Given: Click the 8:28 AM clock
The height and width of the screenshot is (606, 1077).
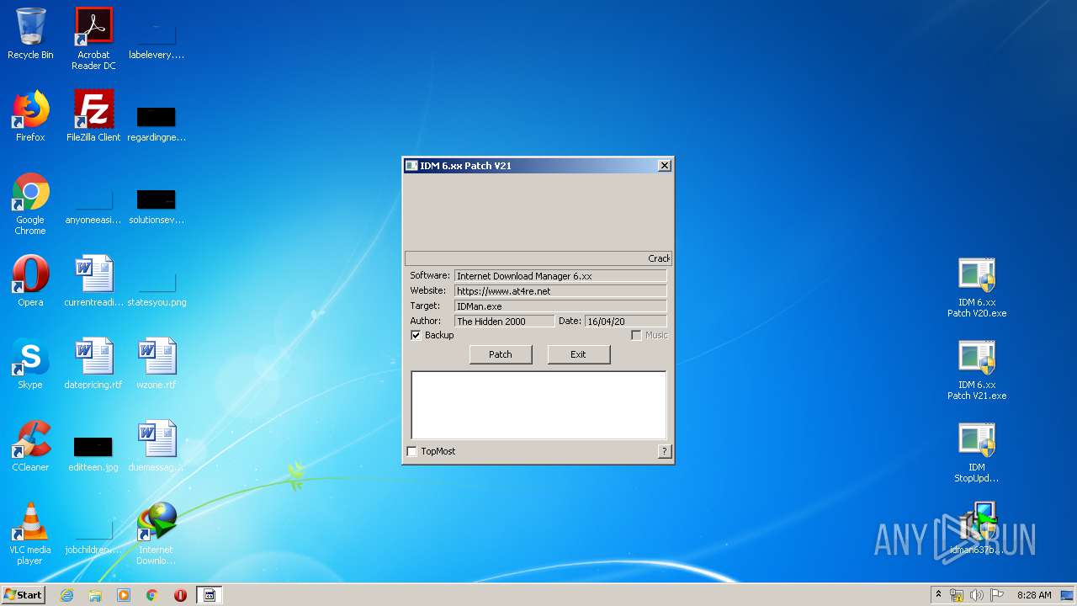Looking at the screenshot, I should [x=1034, y=595].
